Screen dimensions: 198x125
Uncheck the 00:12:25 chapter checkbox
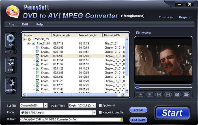38,85
